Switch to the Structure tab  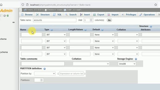(43, 14)
